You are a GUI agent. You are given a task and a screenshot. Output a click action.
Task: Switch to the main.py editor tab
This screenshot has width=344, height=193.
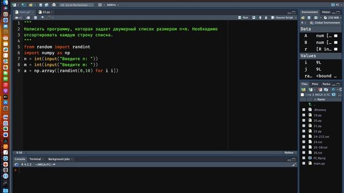click(24, 12)
